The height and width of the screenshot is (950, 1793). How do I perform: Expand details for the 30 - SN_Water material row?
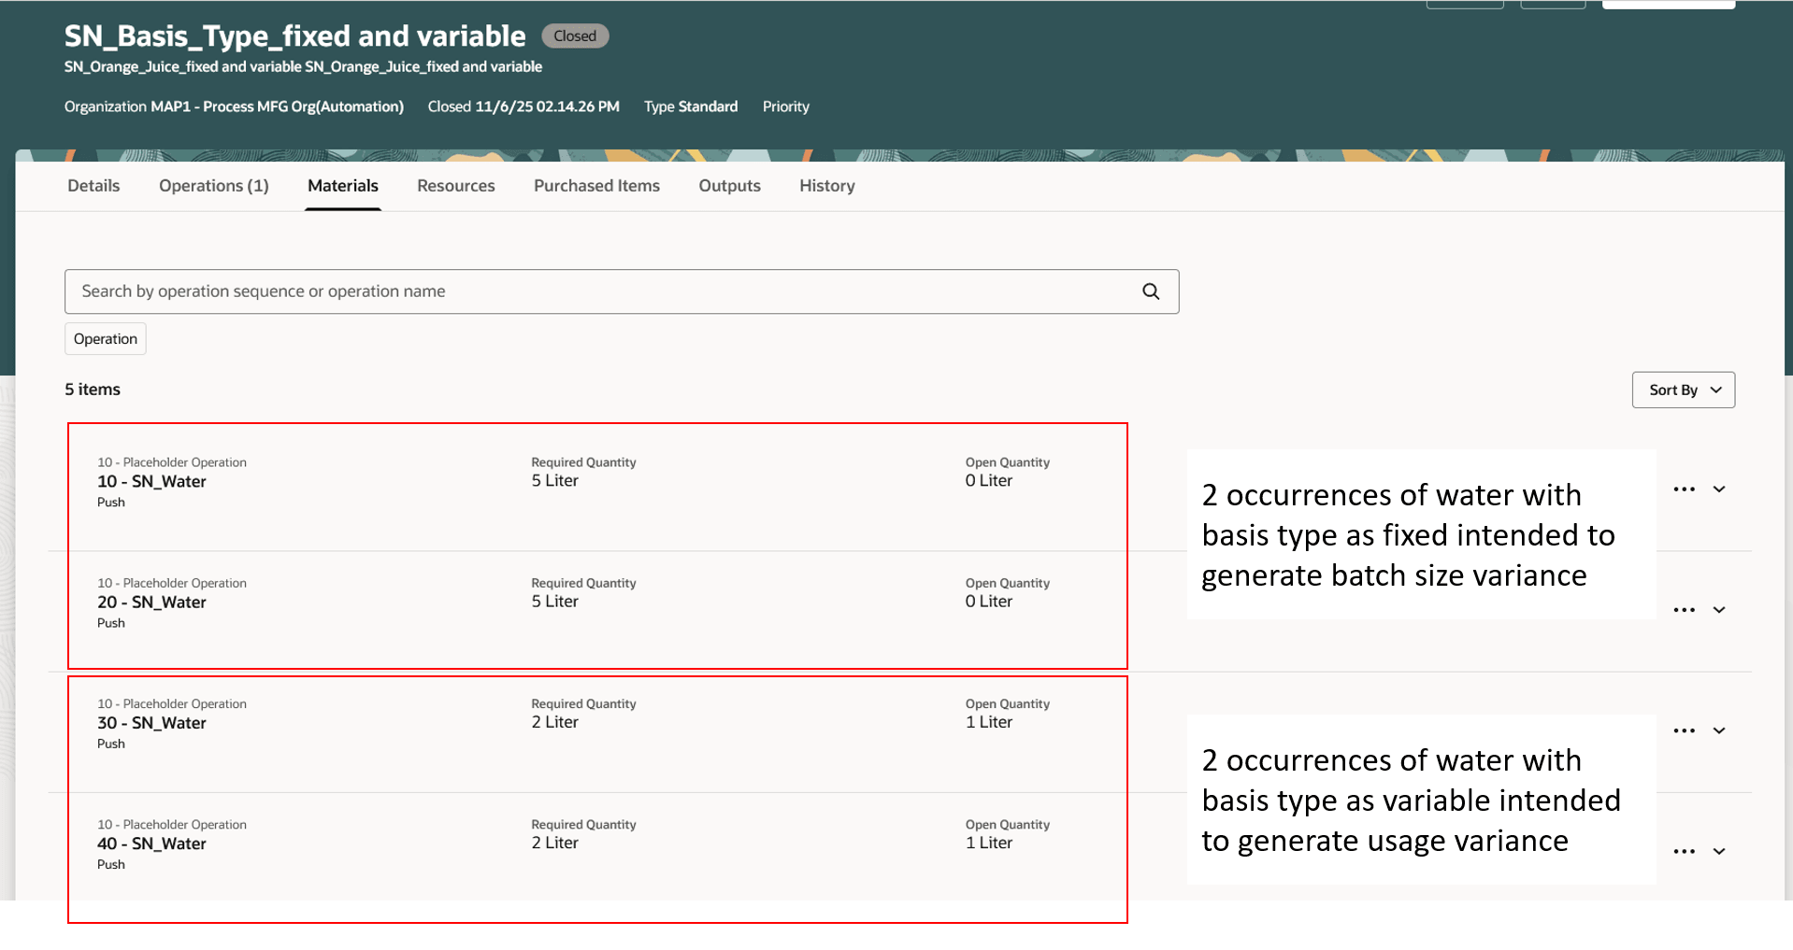click(1719, 730)
